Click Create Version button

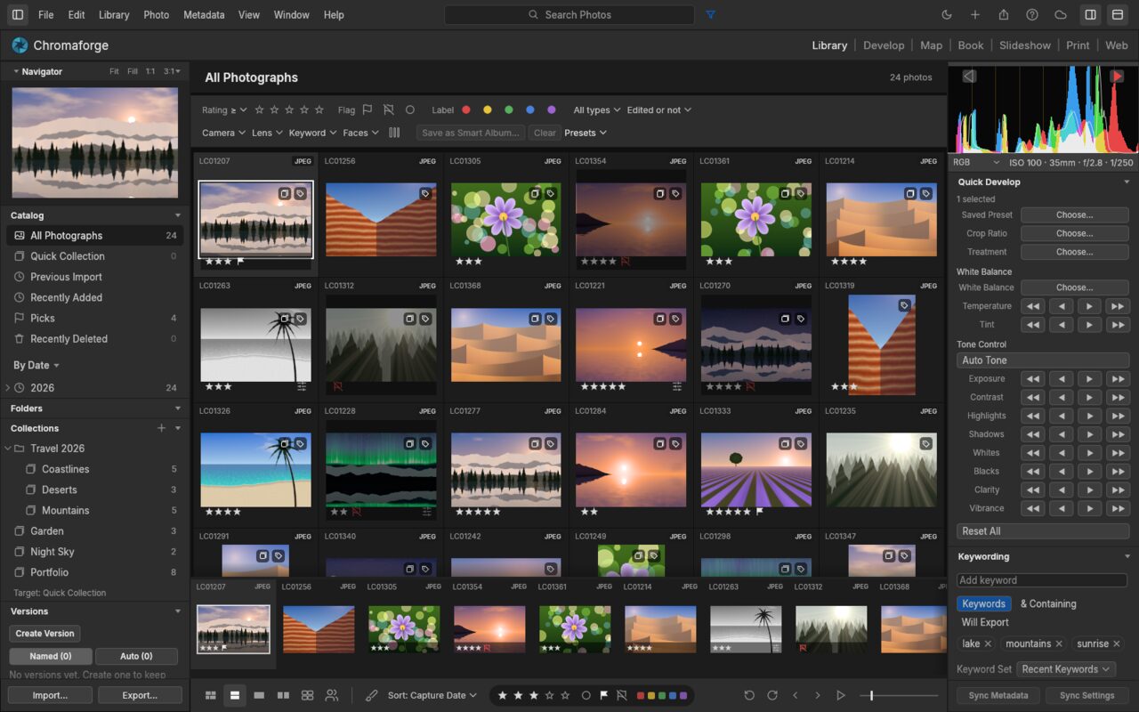(45, 634)
